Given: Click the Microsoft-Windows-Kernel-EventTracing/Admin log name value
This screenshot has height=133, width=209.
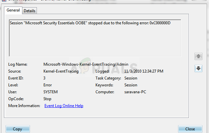Looking at the screenshot, I should pyautogui.click(x=86, y=64).
